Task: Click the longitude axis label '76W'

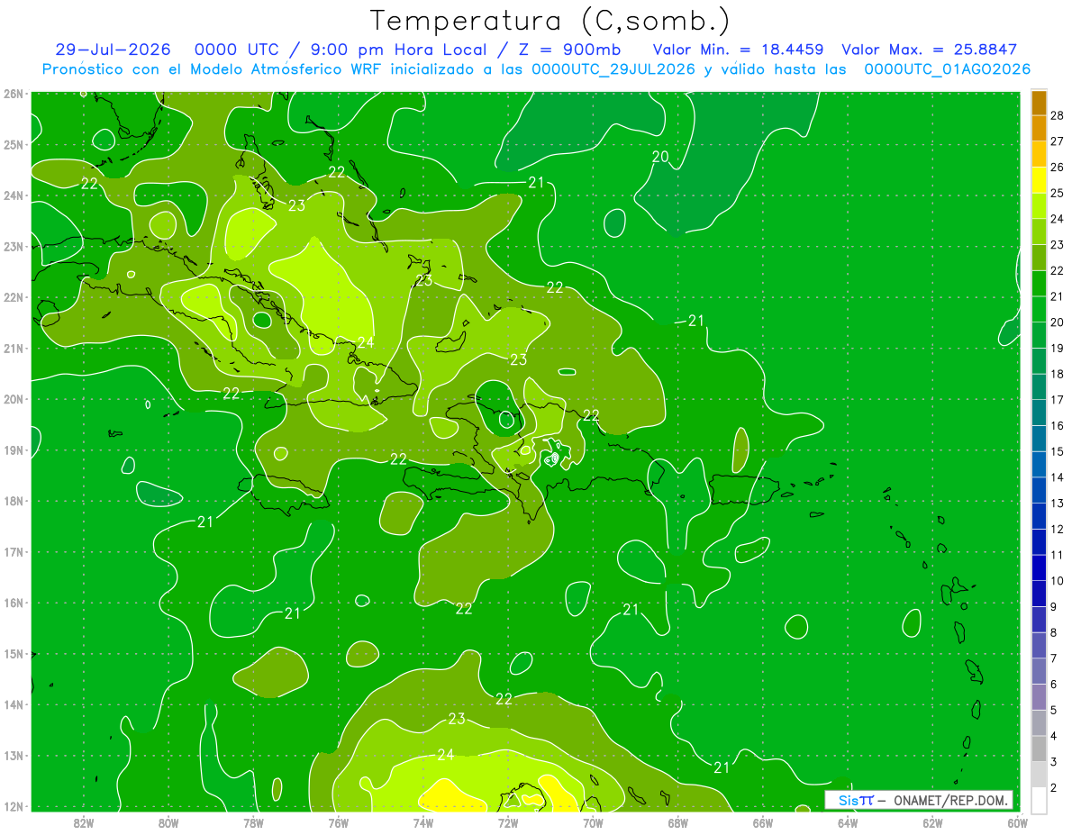Action: coord(338,822)
